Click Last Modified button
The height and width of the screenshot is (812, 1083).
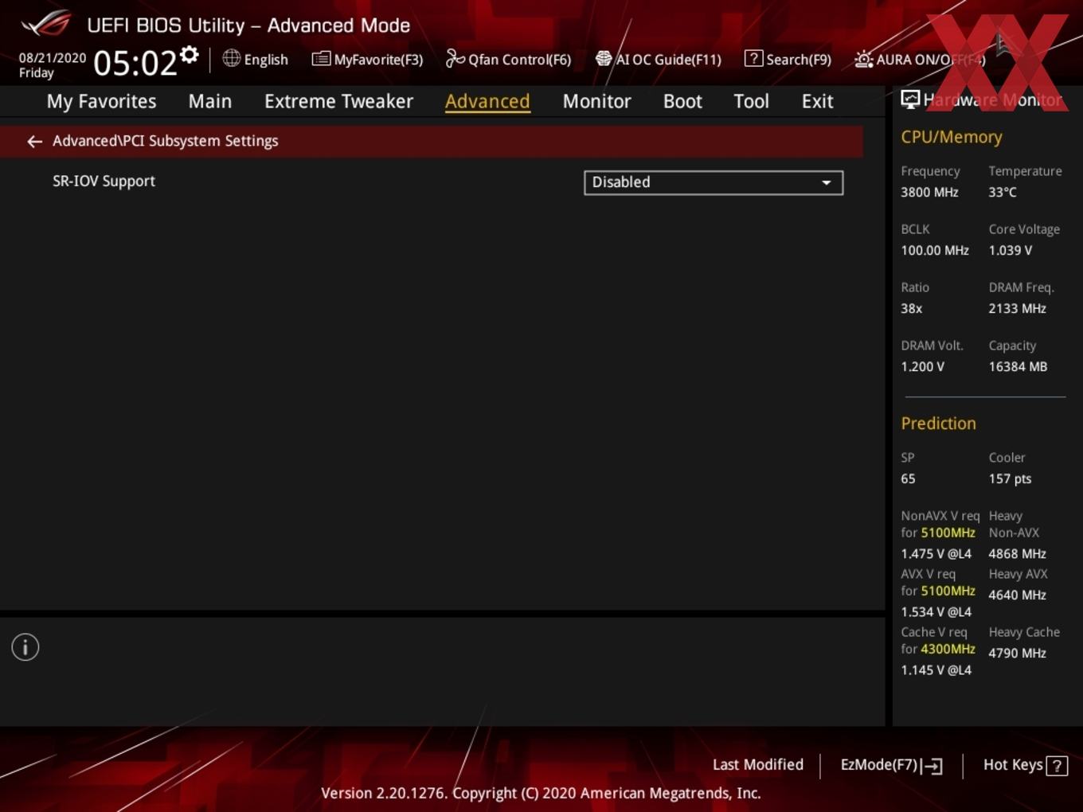758,765
